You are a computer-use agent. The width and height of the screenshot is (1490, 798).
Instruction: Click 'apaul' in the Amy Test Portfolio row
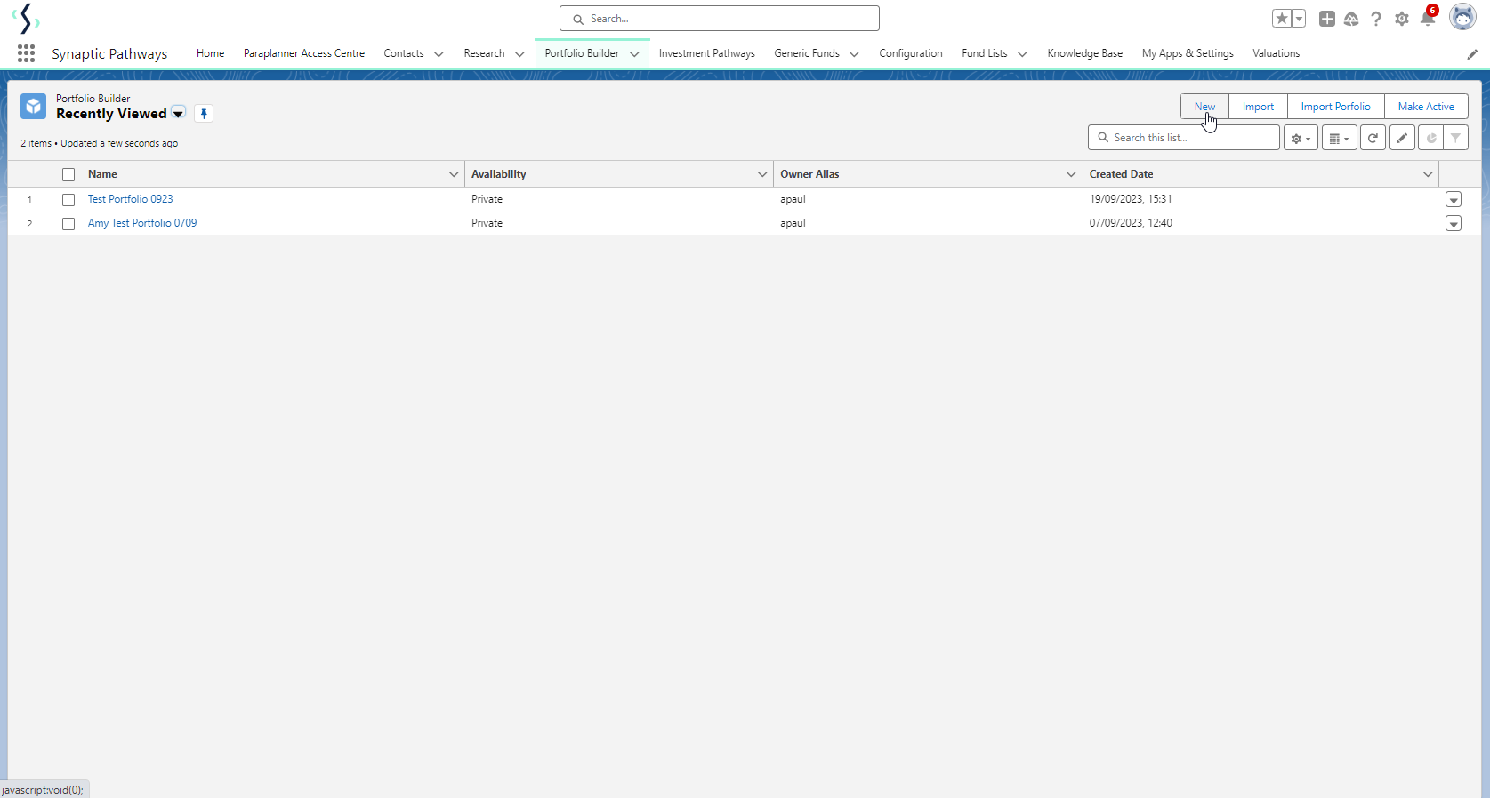pos(793,223)
